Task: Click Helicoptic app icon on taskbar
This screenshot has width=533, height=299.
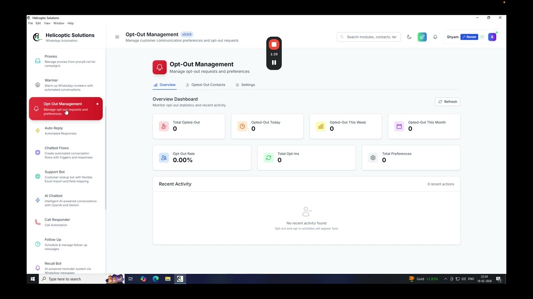Action: tap(180, 279)
